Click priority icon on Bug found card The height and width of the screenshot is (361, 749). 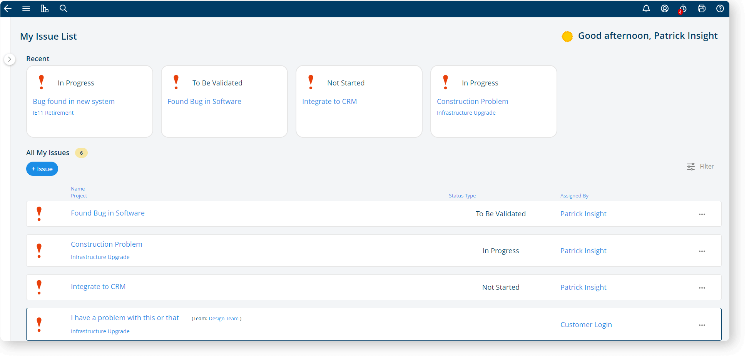point(42,82)
